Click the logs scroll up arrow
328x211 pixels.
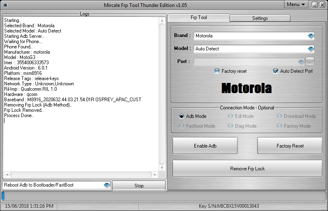[162, 20]
